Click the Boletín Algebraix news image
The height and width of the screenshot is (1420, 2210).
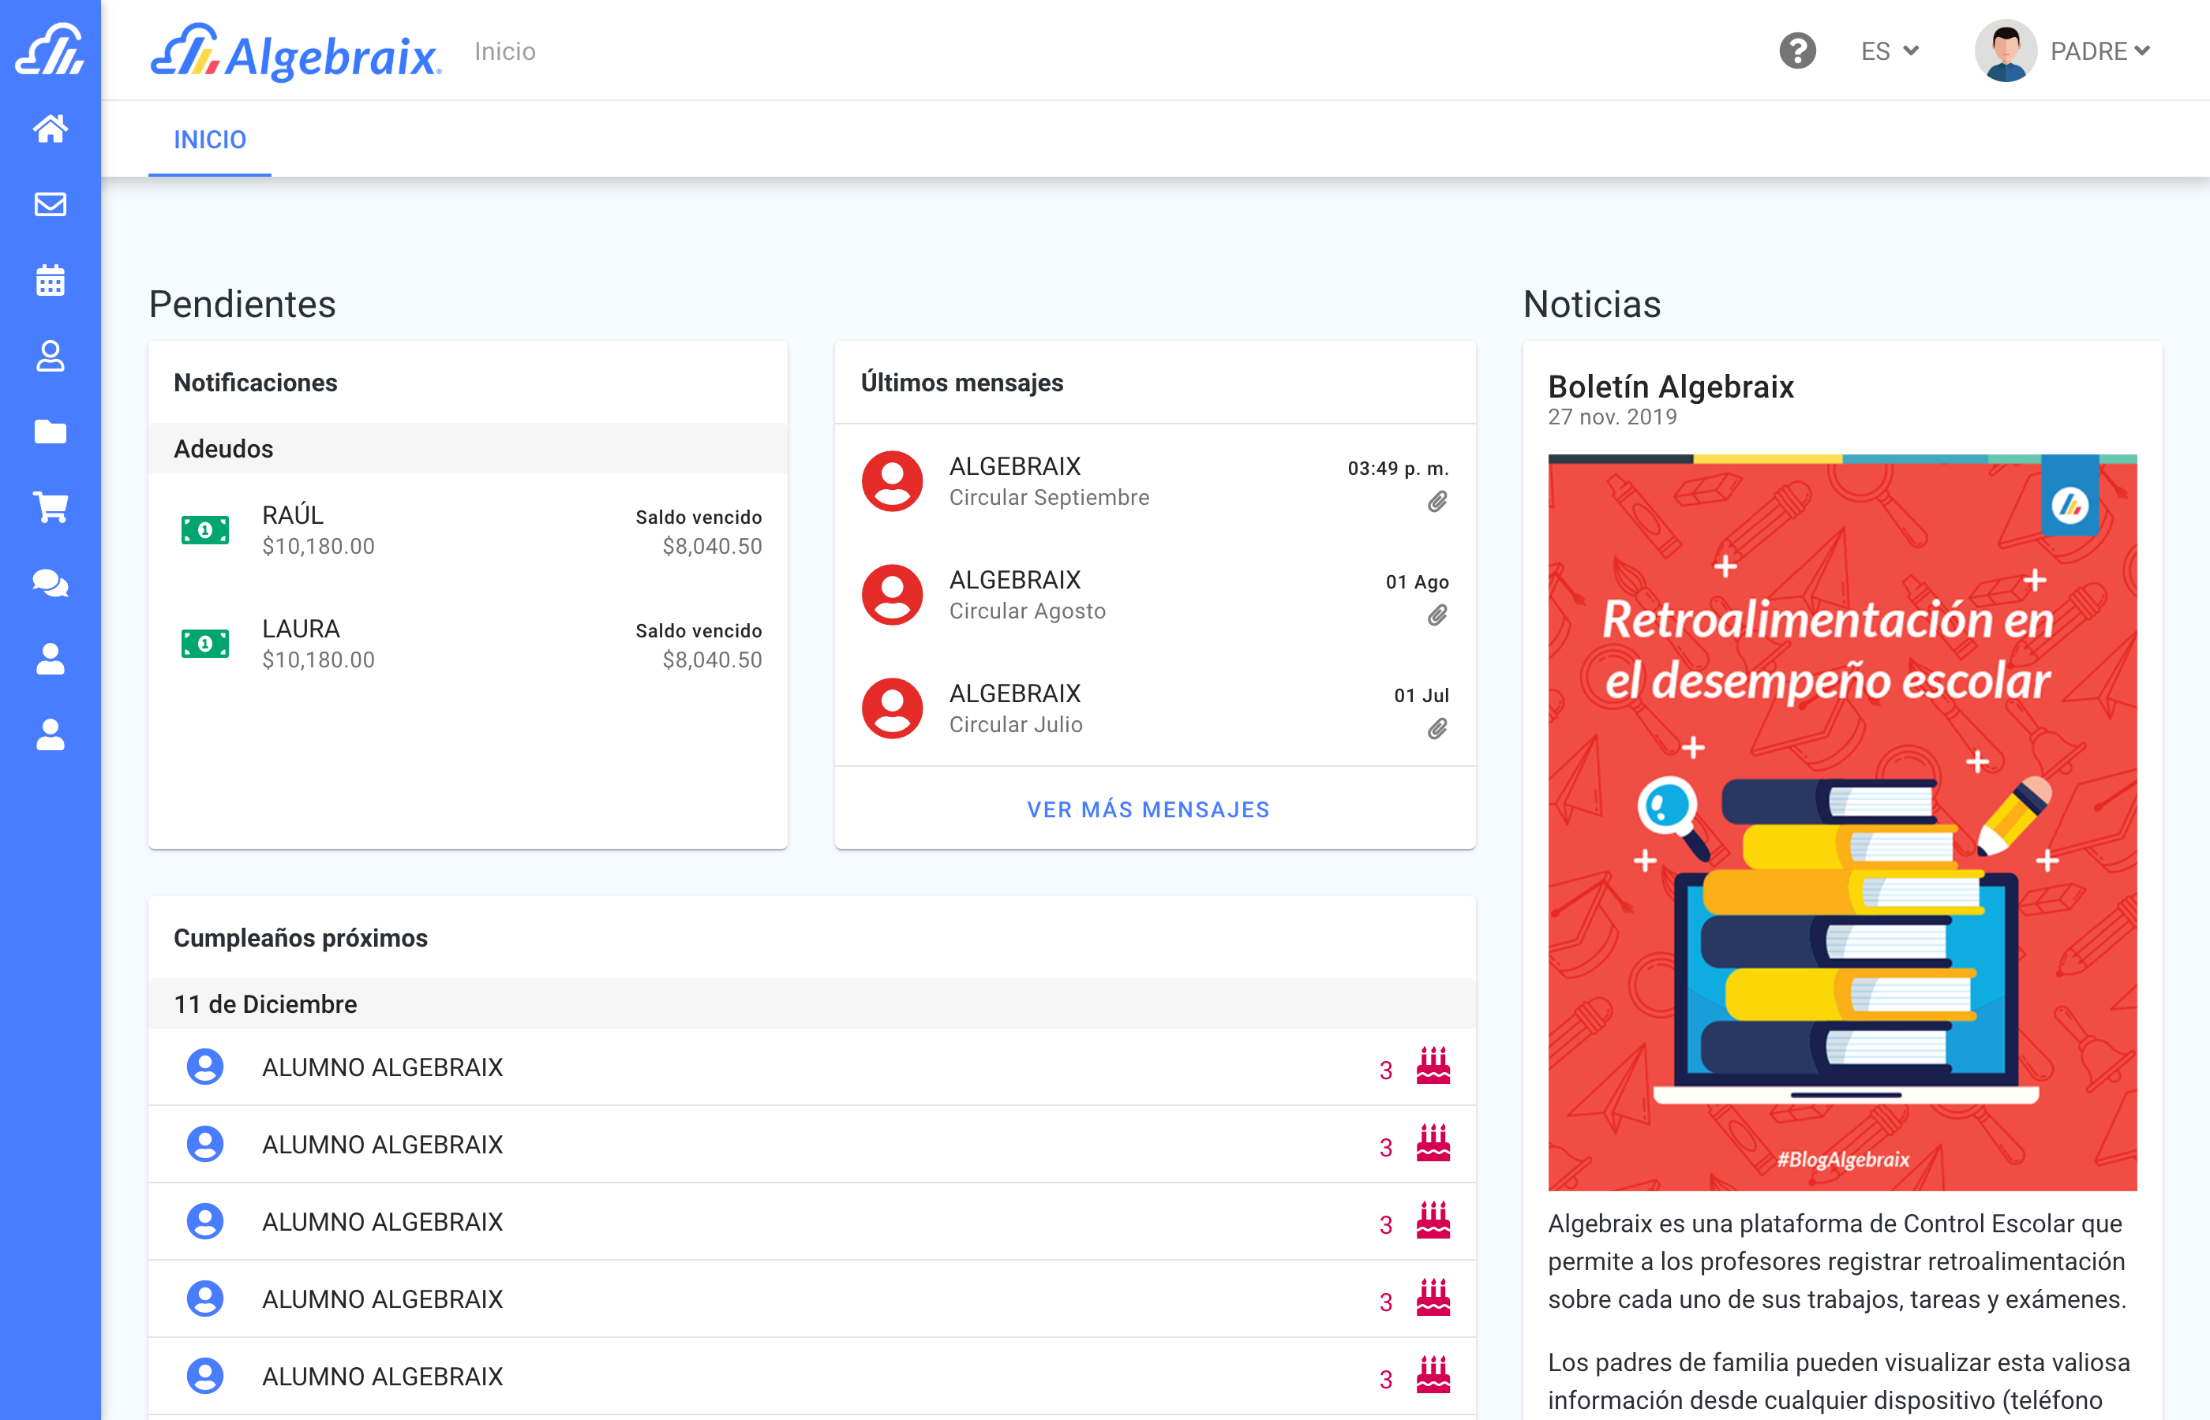point(1841,823)
